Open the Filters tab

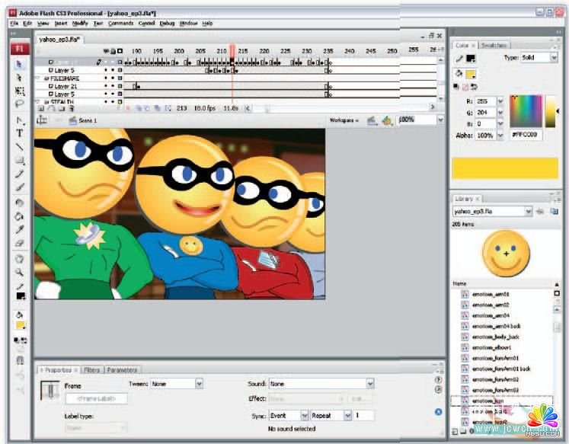pos(91,370)
